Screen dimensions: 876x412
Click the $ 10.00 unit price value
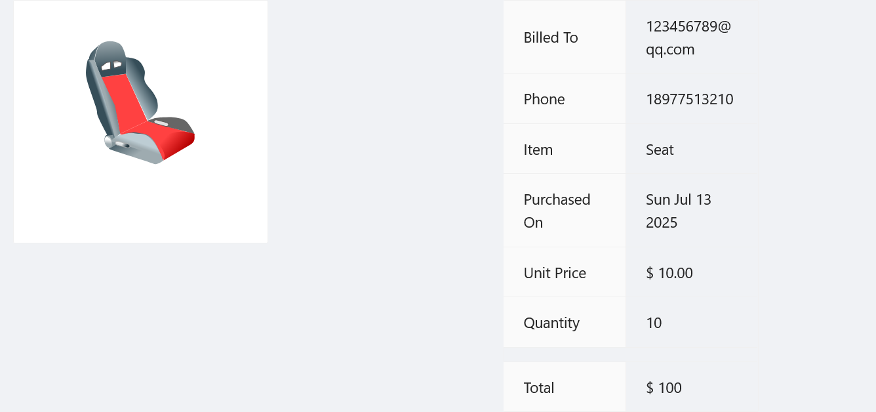click(x=669, y=273)
